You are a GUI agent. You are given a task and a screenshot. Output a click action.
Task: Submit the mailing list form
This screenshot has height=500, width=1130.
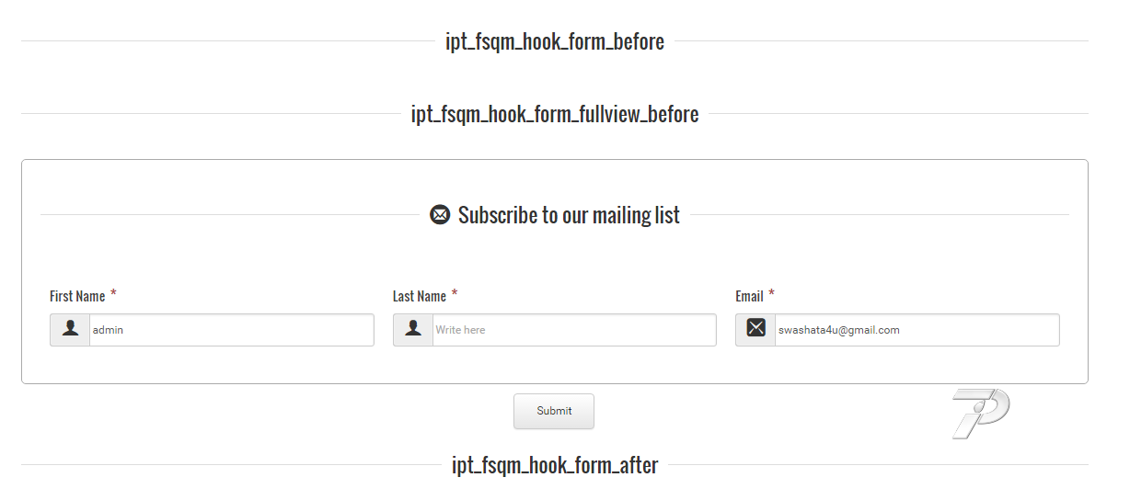pos(554,411)
